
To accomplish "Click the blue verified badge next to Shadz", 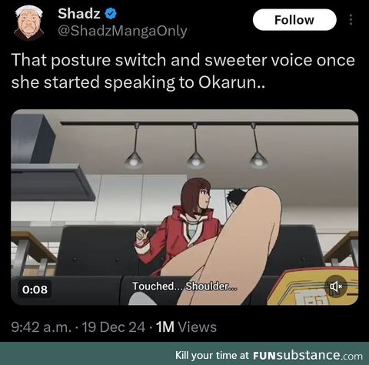I will (111, 14).
